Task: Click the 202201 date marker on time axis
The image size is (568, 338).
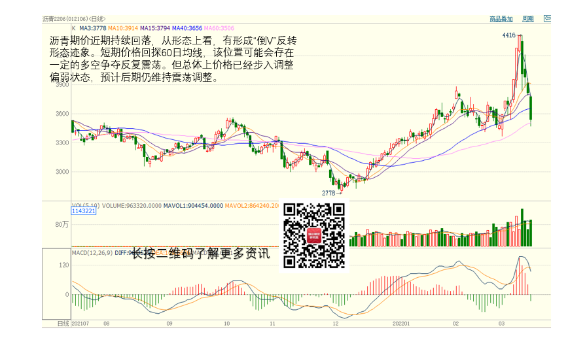Action: tap(400, 323)
